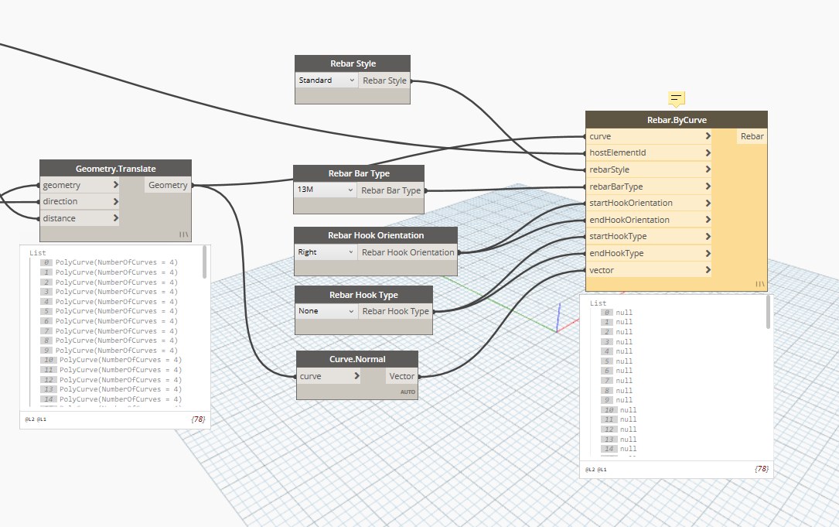This screenshot has width=839, height=527.
Task: Click the AUTO lacing label on Curve.Normal
Action: (x=408, y=392)
